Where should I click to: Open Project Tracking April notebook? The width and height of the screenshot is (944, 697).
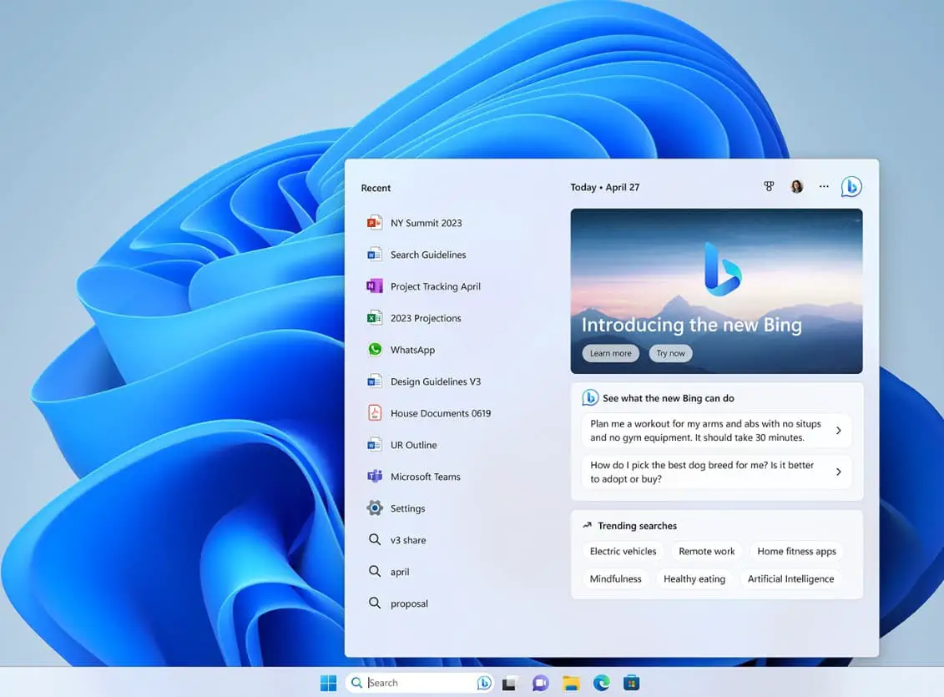pos(435,286)
